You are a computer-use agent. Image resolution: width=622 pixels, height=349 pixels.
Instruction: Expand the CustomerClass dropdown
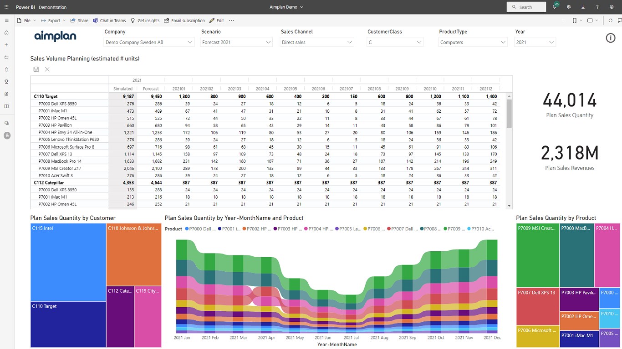coord(395,42)
